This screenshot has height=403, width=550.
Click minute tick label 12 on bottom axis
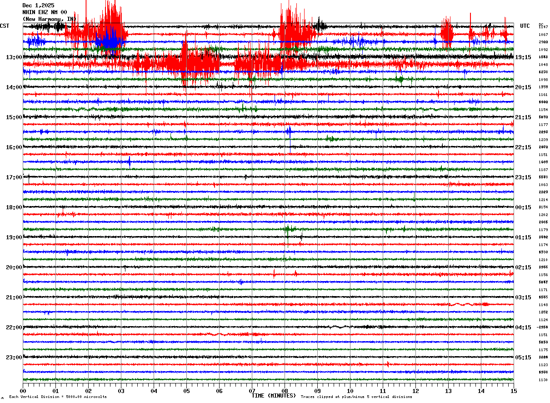pos(415,391)
